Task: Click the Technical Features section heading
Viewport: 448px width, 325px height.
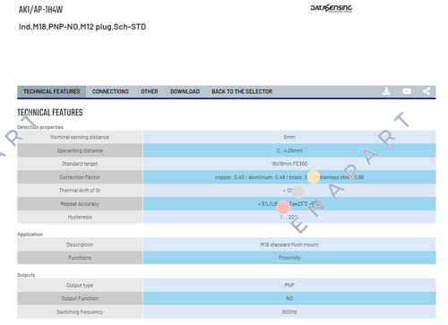Action: [50, 113]
